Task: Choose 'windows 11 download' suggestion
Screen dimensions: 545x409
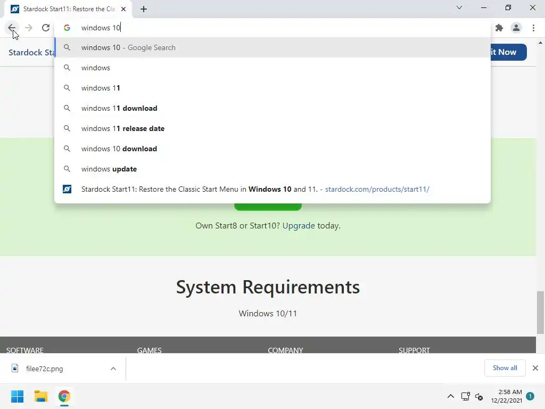Action: (272, 108)
